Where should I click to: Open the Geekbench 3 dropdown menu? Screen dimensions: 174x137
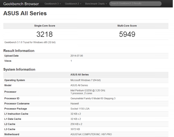click(53, 4)
